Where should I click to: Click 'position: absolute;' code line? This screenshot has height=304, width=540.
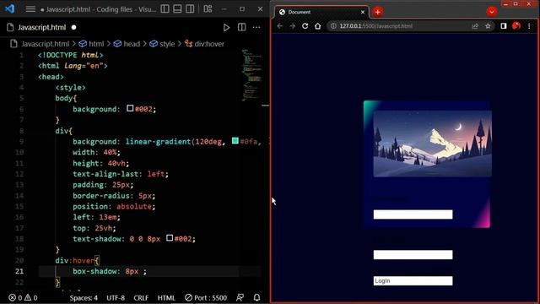pos(114,206)
